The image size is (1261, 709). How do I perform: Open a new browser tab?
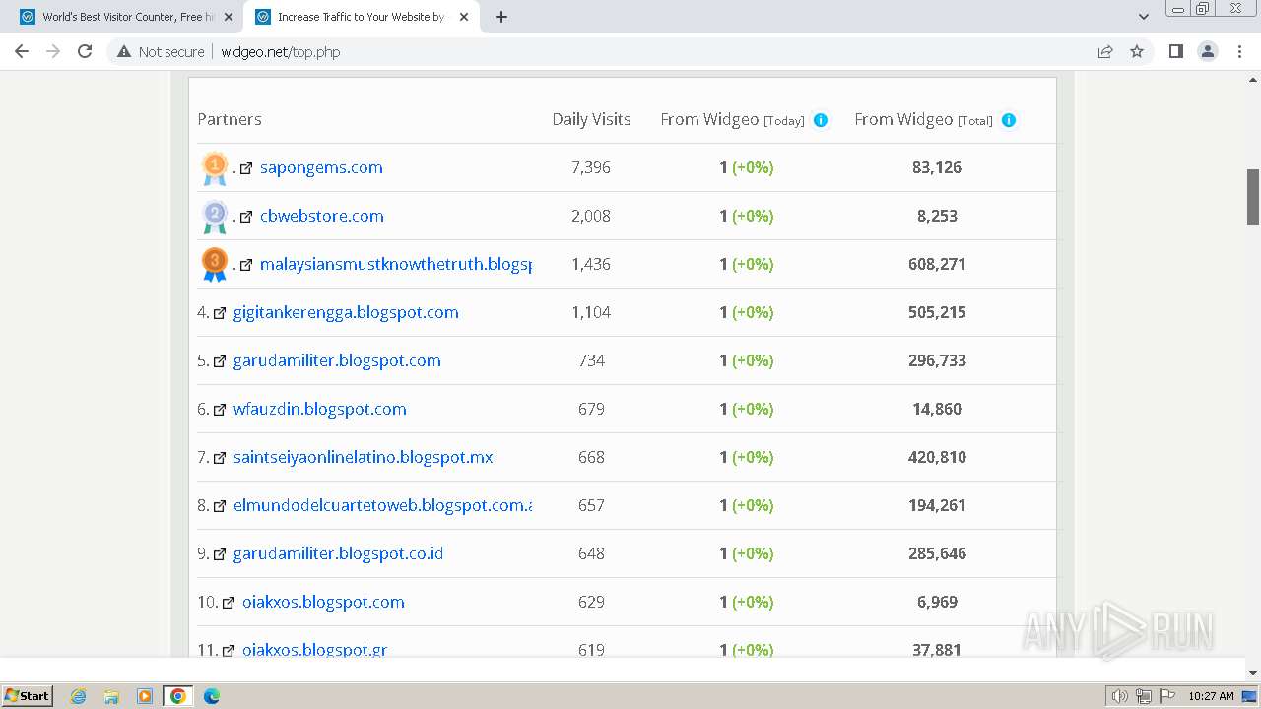(x=501, y=17)
